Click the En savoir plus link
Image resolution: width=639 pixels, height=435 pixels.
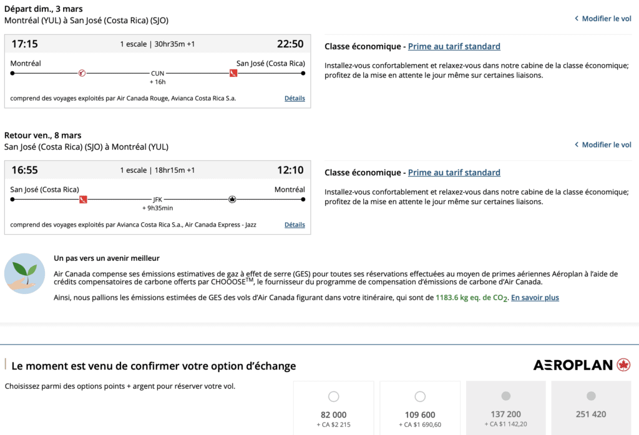(535, 298)
